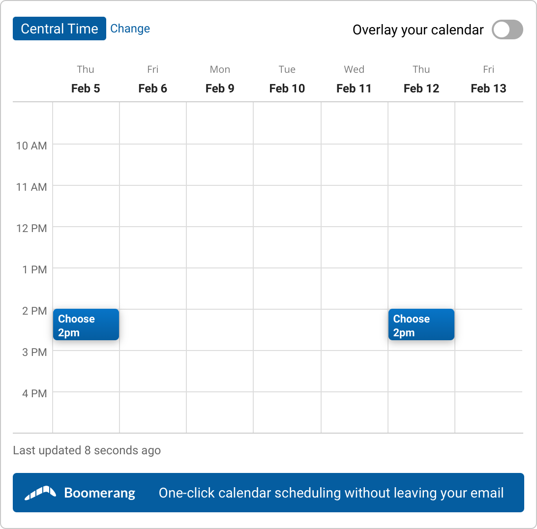Select the Central Time button
This screenshot has height=529, width=537.
pyautogui.click(x=59, y=29)
